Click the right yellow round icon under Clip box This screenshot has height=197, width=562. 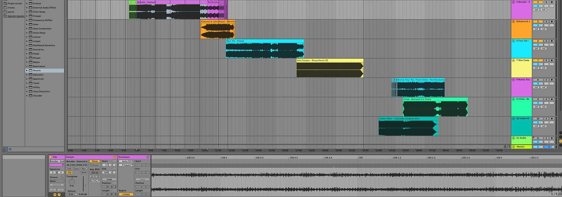pyautogui.click(x=59, y=195)
